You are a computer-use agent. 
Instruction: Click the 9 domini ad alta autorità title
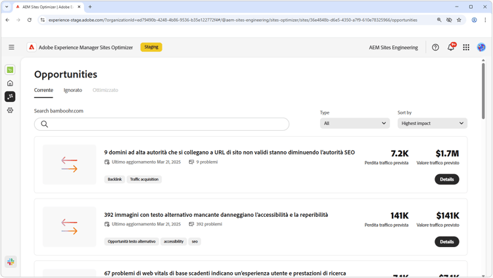[229, 152]
